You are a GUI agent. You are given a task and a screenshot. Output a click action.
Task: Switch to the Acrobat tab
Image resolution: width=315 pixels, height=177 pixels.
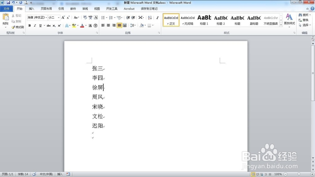pyautogui.click(x=129, y=9)
